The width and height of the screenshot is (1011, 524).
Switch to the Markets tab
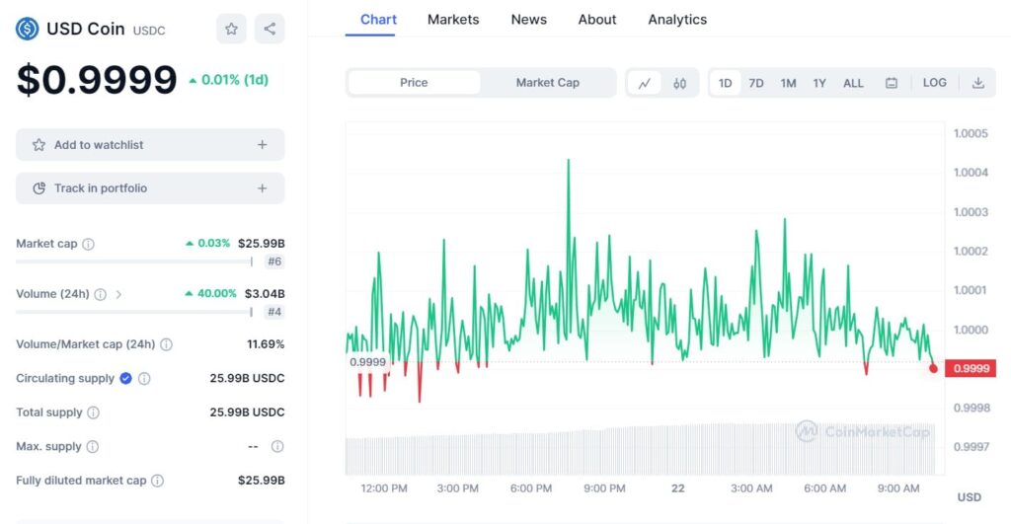(453, 20)
